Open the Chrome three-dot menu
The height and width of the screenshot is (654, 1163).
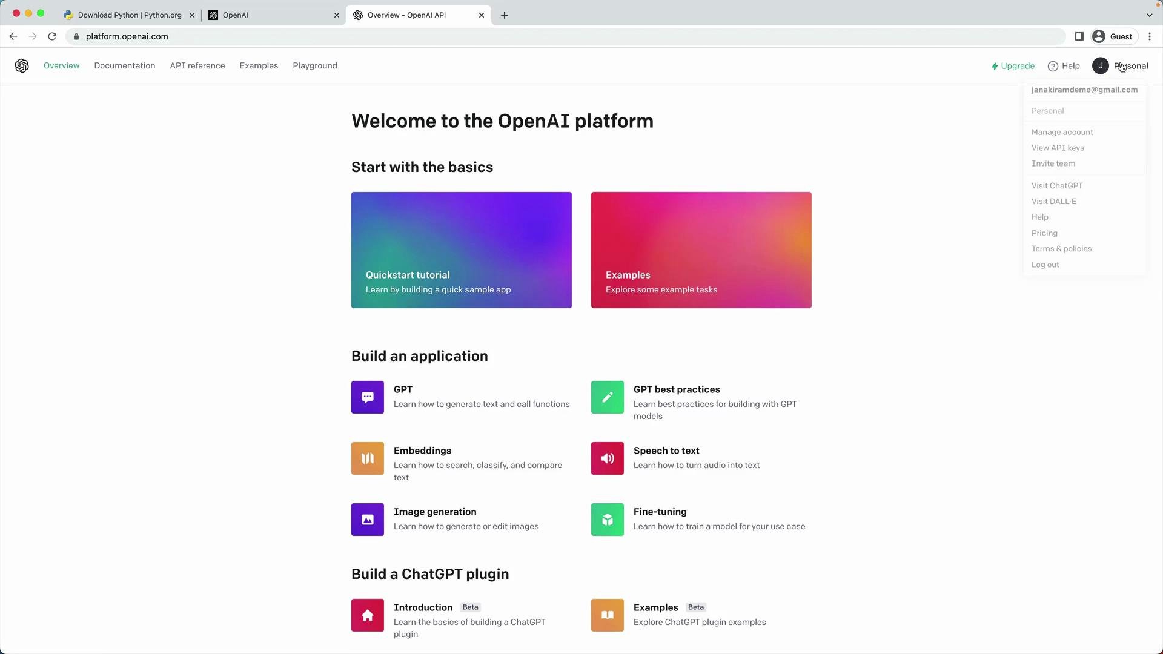point(1150,36)
